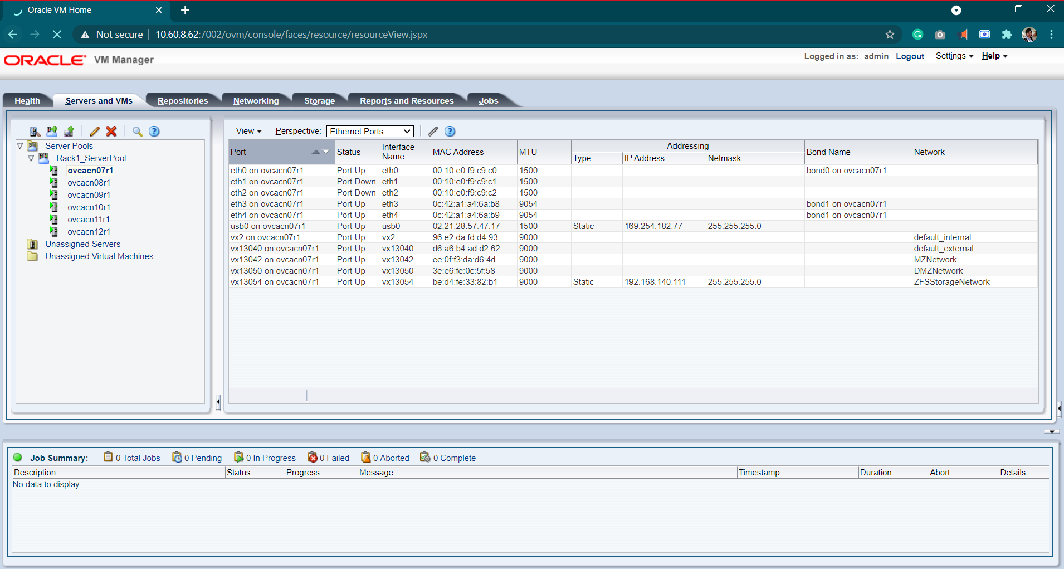Open the help icon beside the Perspective toolbar
The height and width of the screenshot is (569, 1064).
coord(450,132)
